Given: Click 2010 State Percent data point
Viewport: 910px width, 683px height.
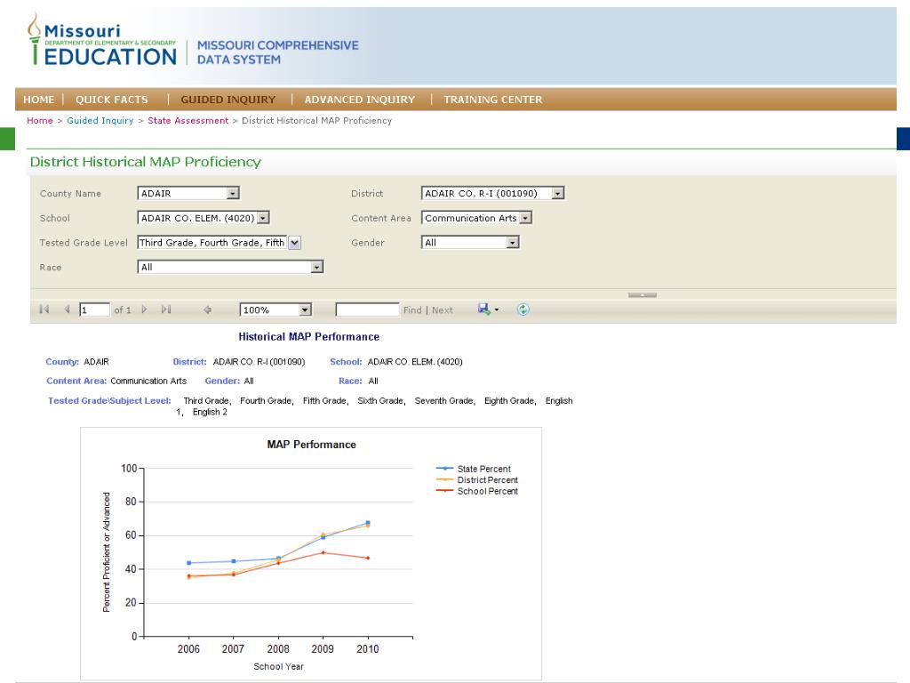Looking at the screenshot, I should coord(368,523).
